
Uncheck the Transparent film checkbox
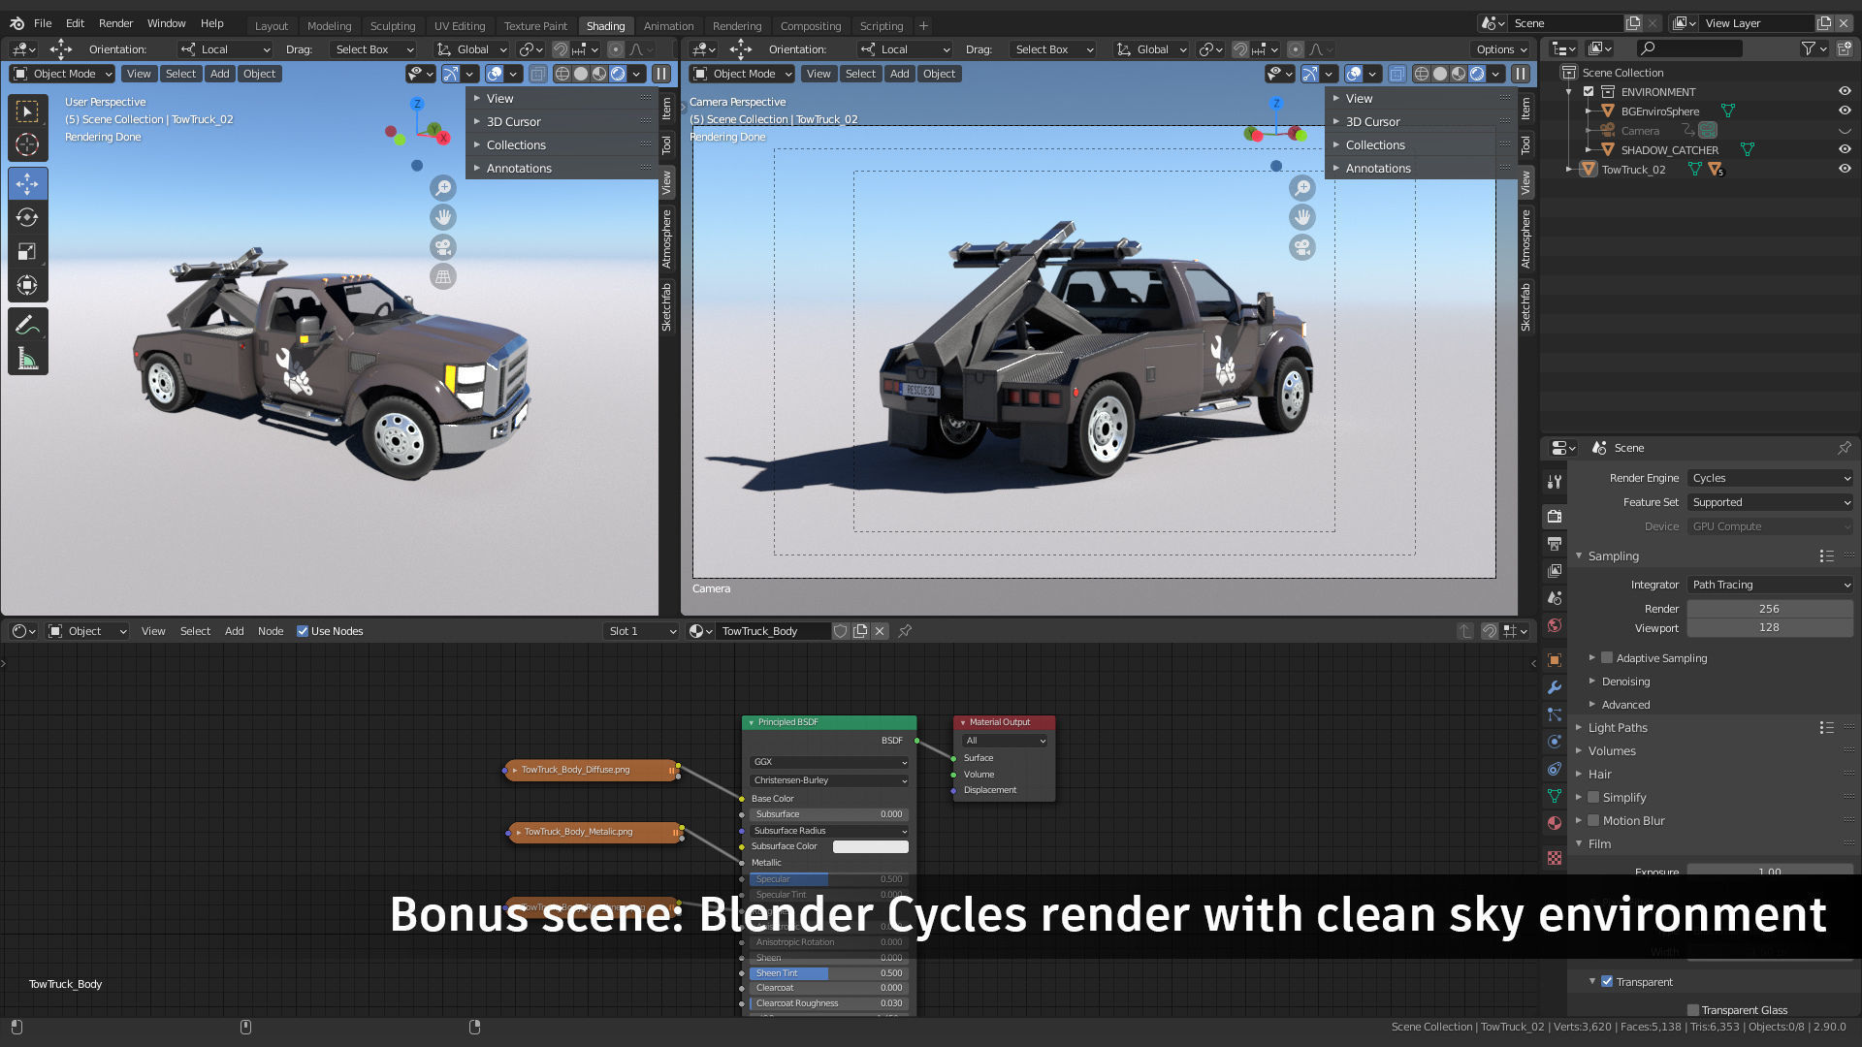point(1607,982)
